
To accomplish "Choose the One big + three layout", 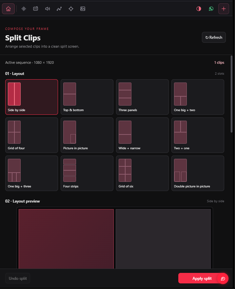I will point(31,173).
